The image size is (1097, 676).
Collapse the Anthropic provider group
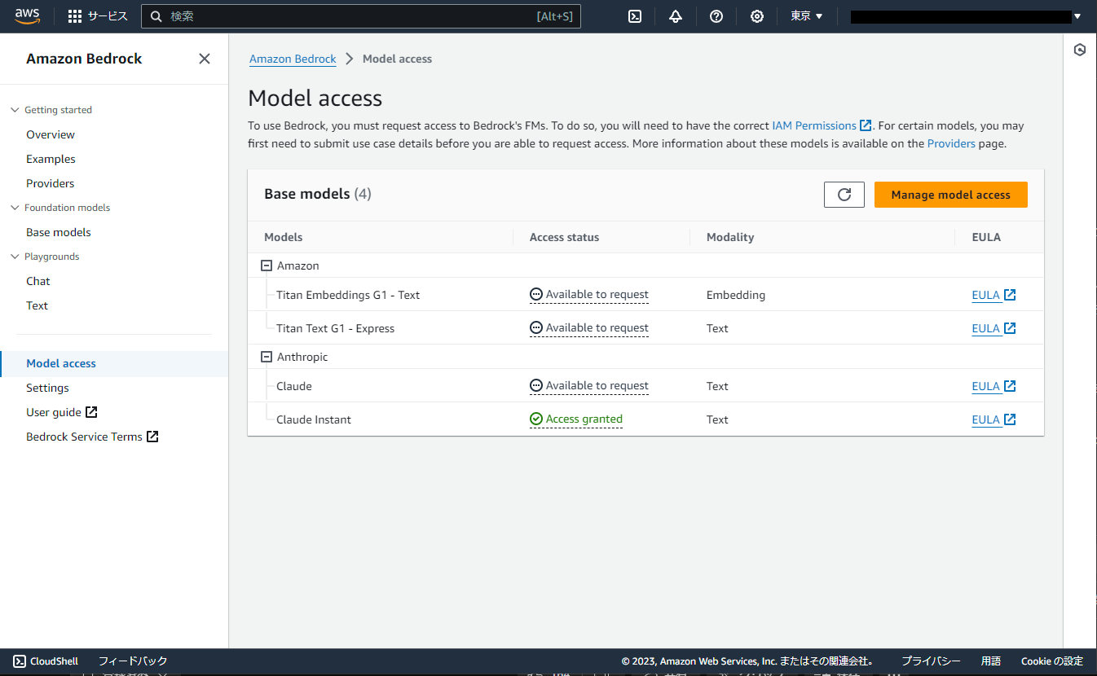tap(266, 357)
